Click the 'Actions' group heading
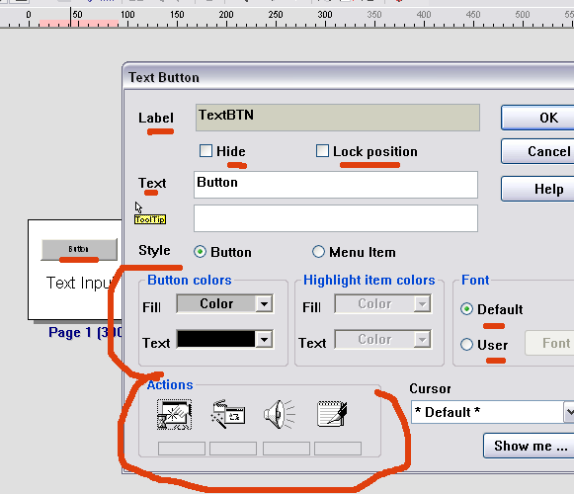Image resolution: width=574 pixels, height=494 pixels. pos(170,385)
